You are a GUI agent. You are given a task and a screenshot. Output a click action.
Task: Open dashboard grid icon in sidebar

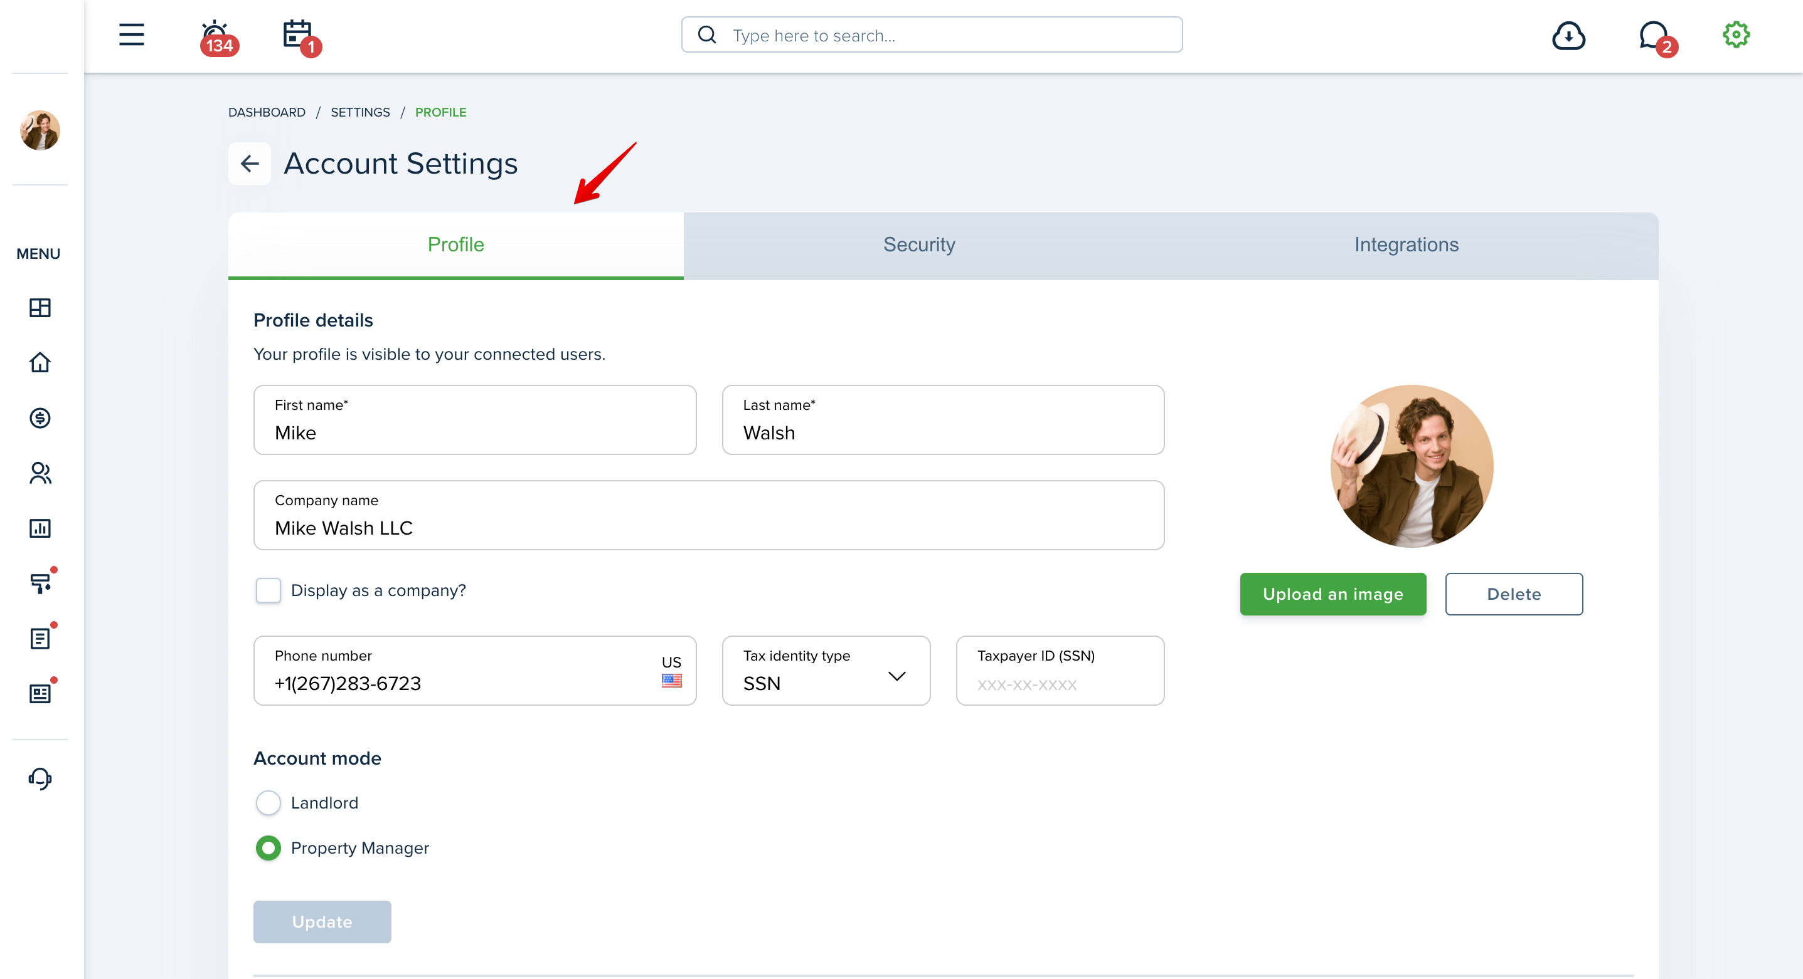(40, 308)
